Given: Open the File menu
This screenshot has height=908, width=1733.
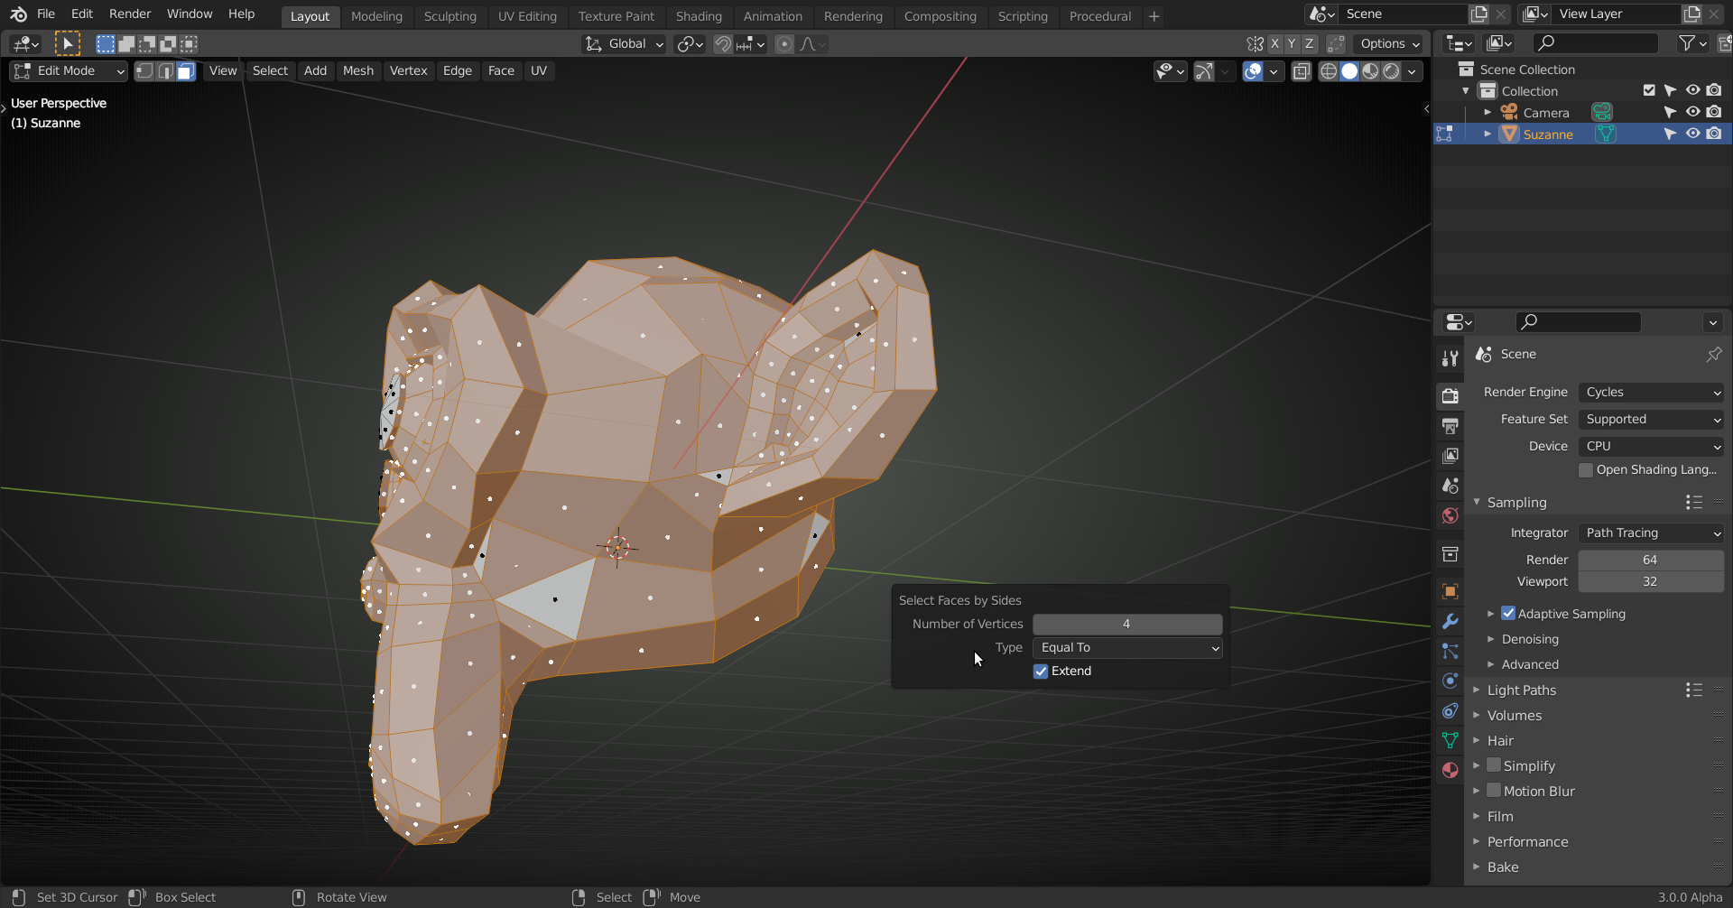Looking at the screenshot, I should tap(46, 14).
